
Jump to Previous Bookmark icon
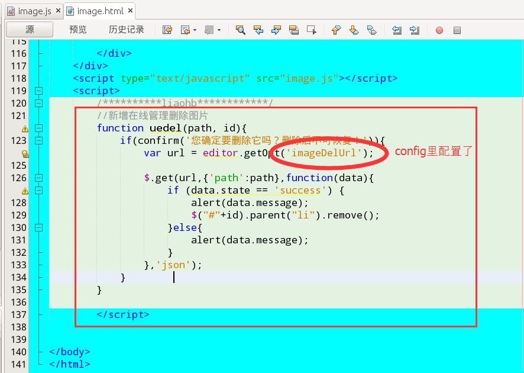coord(336,30)
